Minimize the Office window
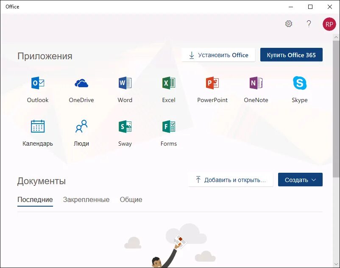Screen dimensions: 340x268 click(x=291, y=7)
